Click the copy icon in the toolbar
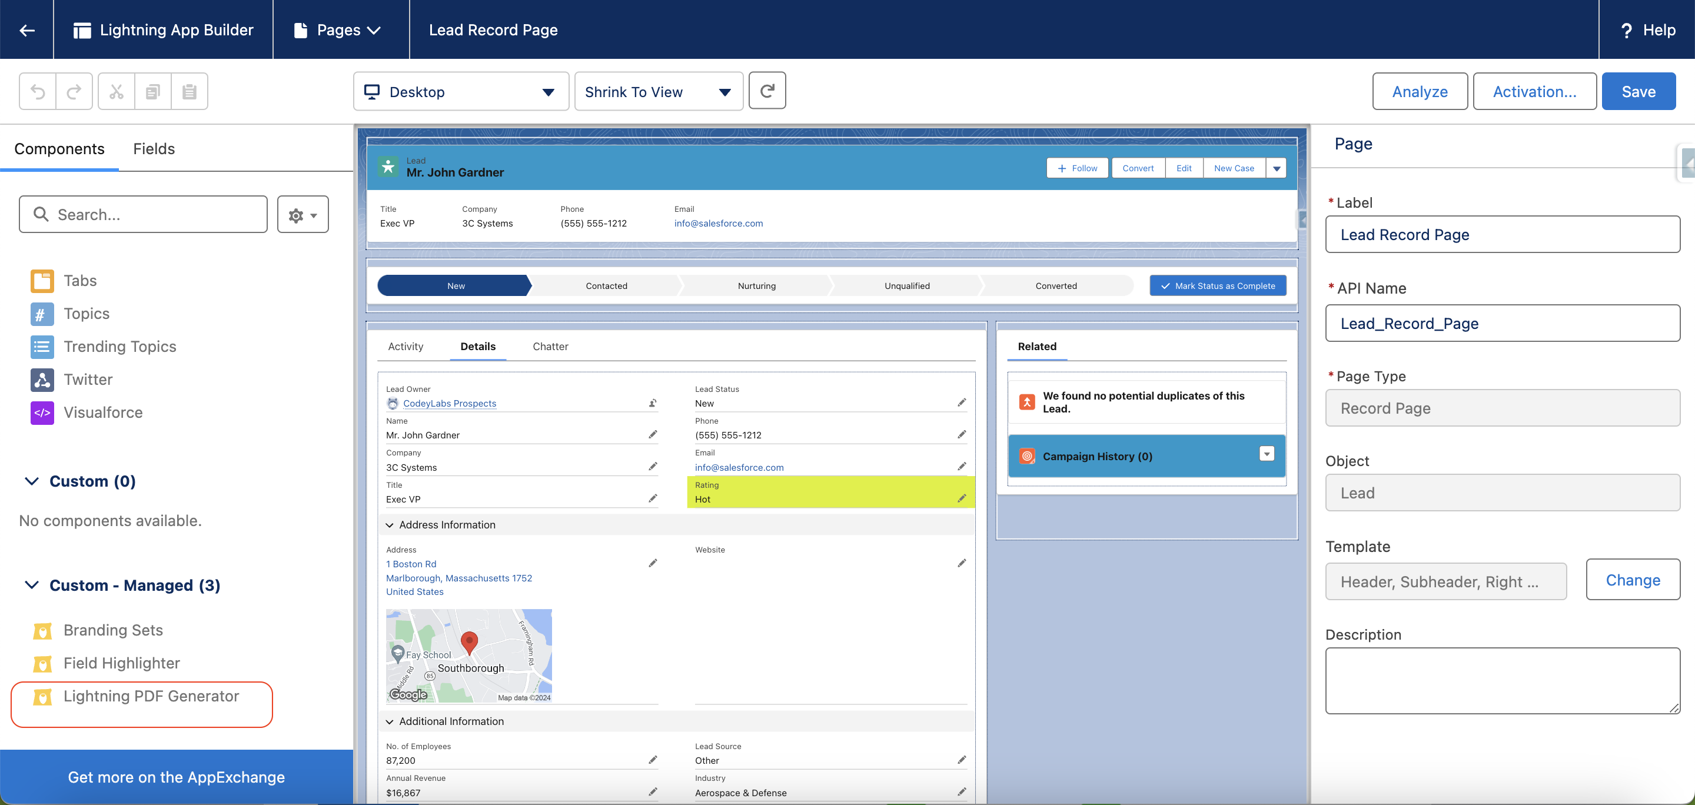This screenshot has height=805, width=1695. pyautogui.click(x=152, y=91)
